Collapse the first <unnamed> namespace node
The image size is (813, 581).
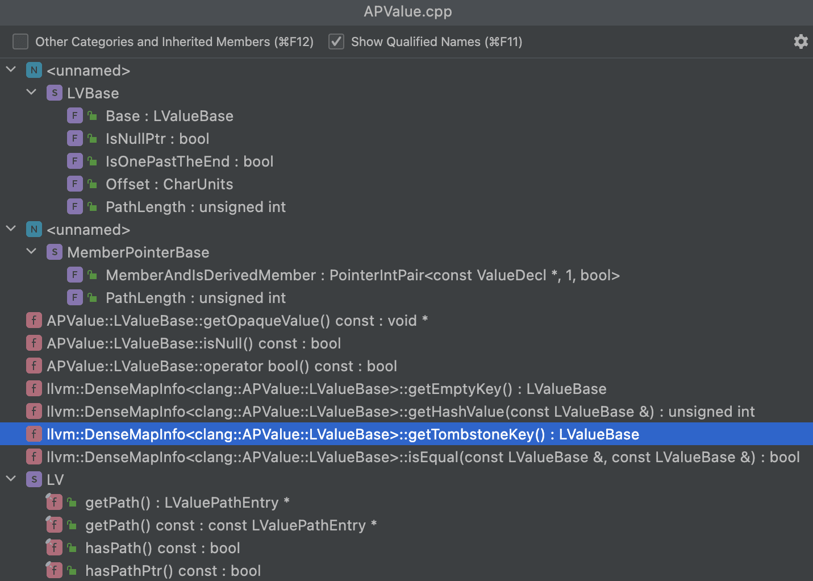tap(11, 69)
